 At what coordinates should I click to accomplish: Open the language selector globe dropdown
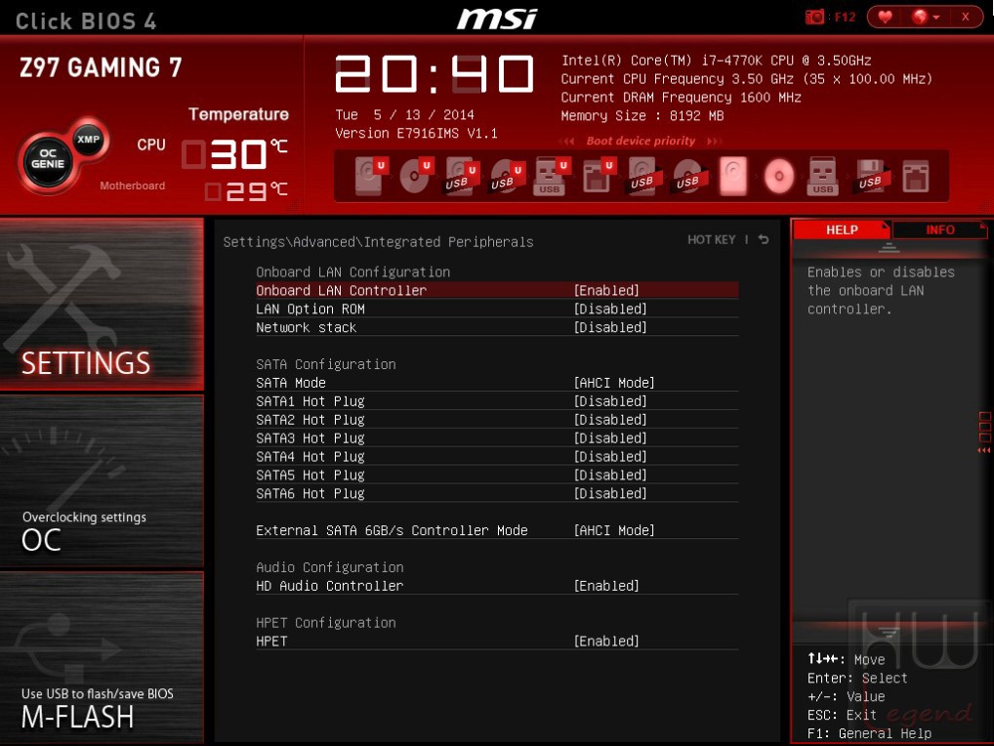click(925, 18)
